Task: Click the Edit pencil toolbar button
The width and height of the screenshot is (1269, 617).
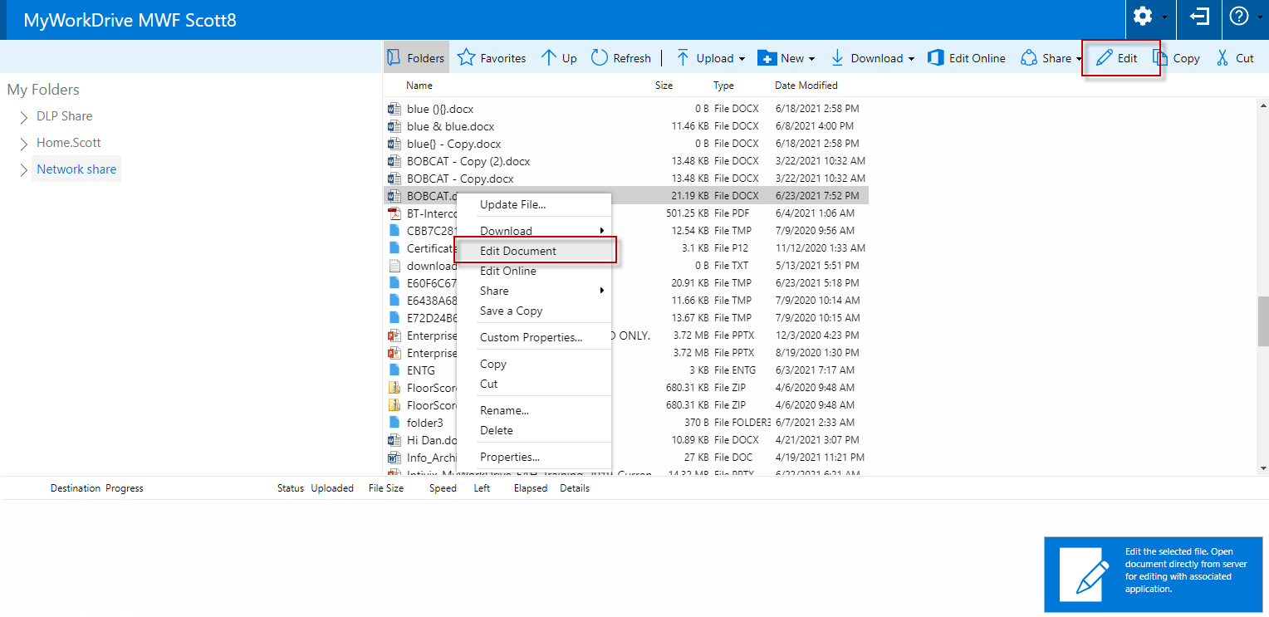Action: (1117, 58)
